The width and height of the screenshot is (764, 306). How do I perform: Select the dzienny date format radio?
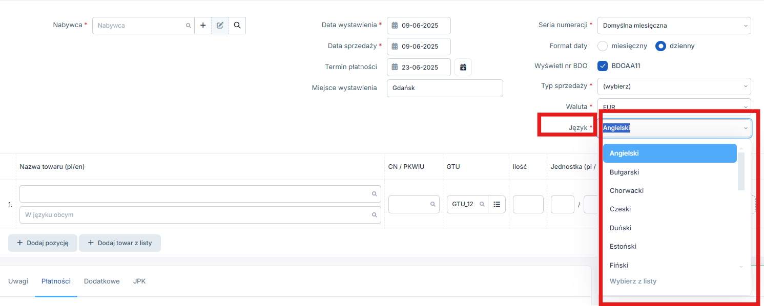click(x=661, y=46)
